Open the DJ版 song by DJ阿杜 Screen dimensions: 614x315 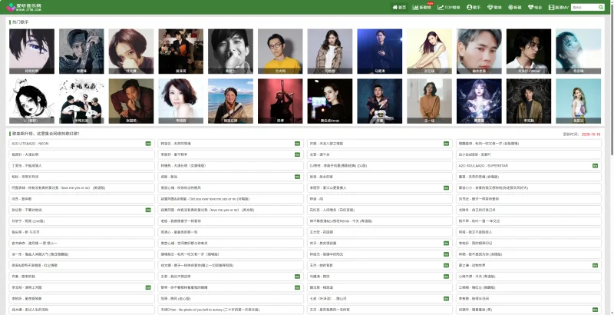pos(380,166)
